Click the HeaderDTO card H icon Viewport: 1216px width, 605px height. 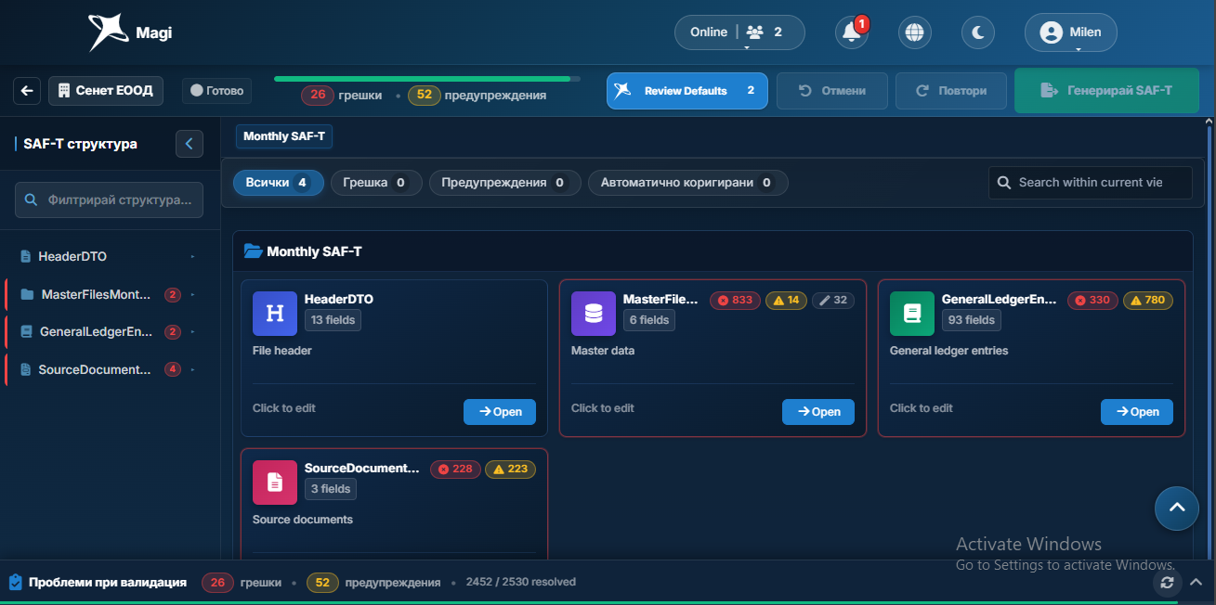coord(275,314)
